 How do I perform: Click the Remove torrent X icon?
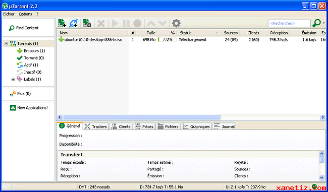click(x=101, y=23)
